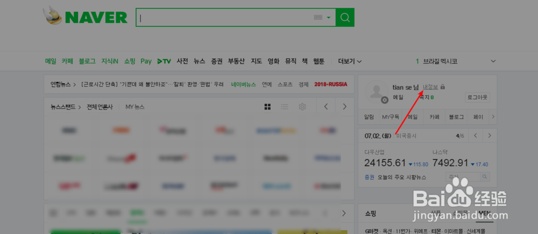Click the 다우산업 value 24155.61

pos(385,163)
